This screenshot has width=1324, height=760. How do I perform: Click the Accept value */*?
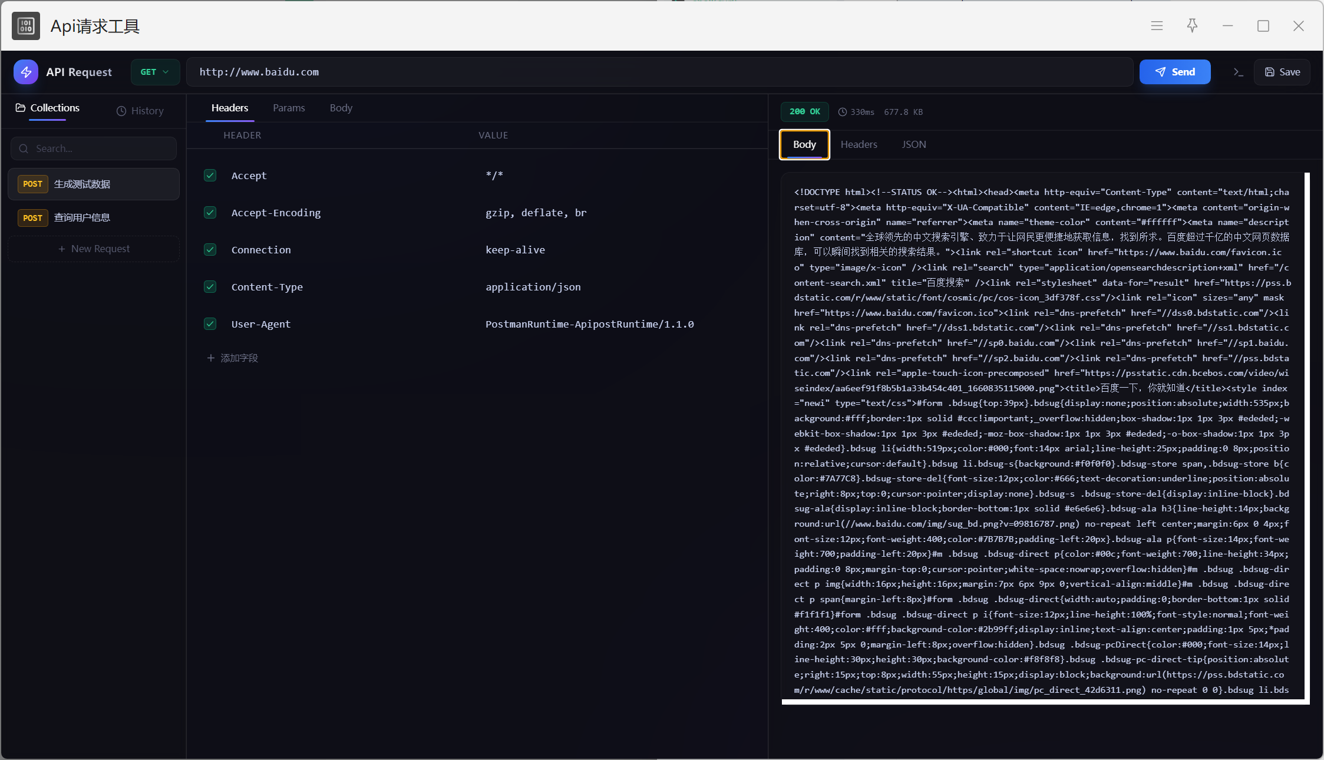(494, 176)
